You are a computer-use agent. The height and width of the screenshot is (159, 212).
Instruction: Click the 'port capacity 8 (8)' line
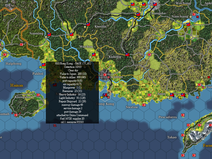click(72, 81)
